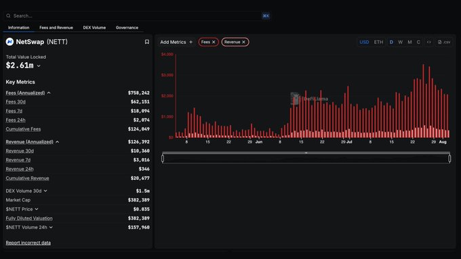The height and width of the screenshot is (259, 461).
Task: Switch chart currency to ETH
Action: coord(378,42)
